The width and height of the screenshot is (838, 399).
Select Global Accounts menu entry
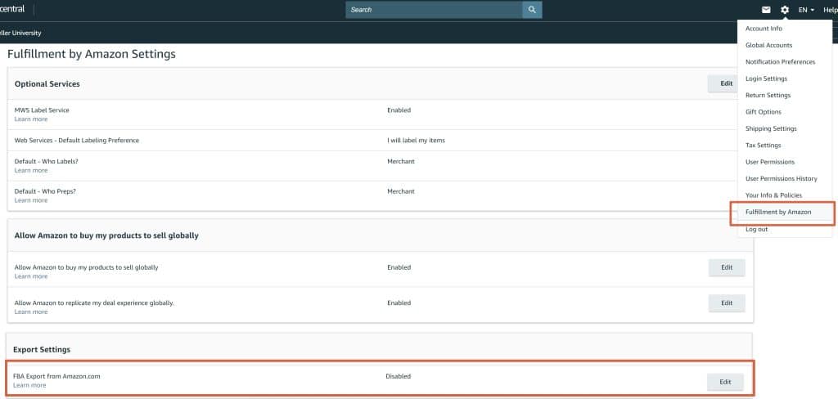tap(768, 46)
